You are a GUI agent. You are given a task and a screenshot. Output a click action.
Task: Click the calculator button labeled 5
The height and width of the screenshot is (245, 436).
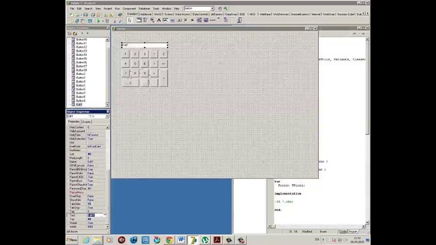coord(135,63)
